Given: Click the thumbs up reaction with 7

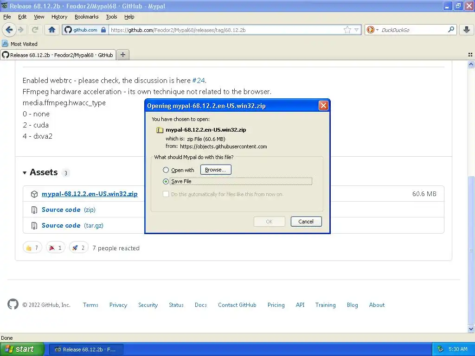Looking at the screenshot, I should point(32,248).
